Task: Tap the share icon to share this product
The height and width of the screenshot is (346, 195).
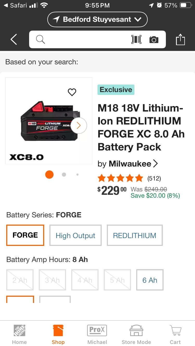Action: tap(180, 39)
